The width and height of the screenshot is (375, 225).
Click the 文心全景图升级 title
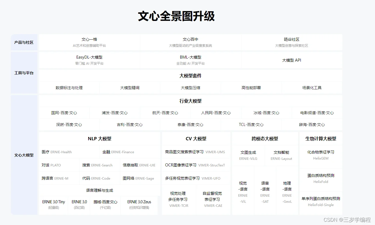176,16
